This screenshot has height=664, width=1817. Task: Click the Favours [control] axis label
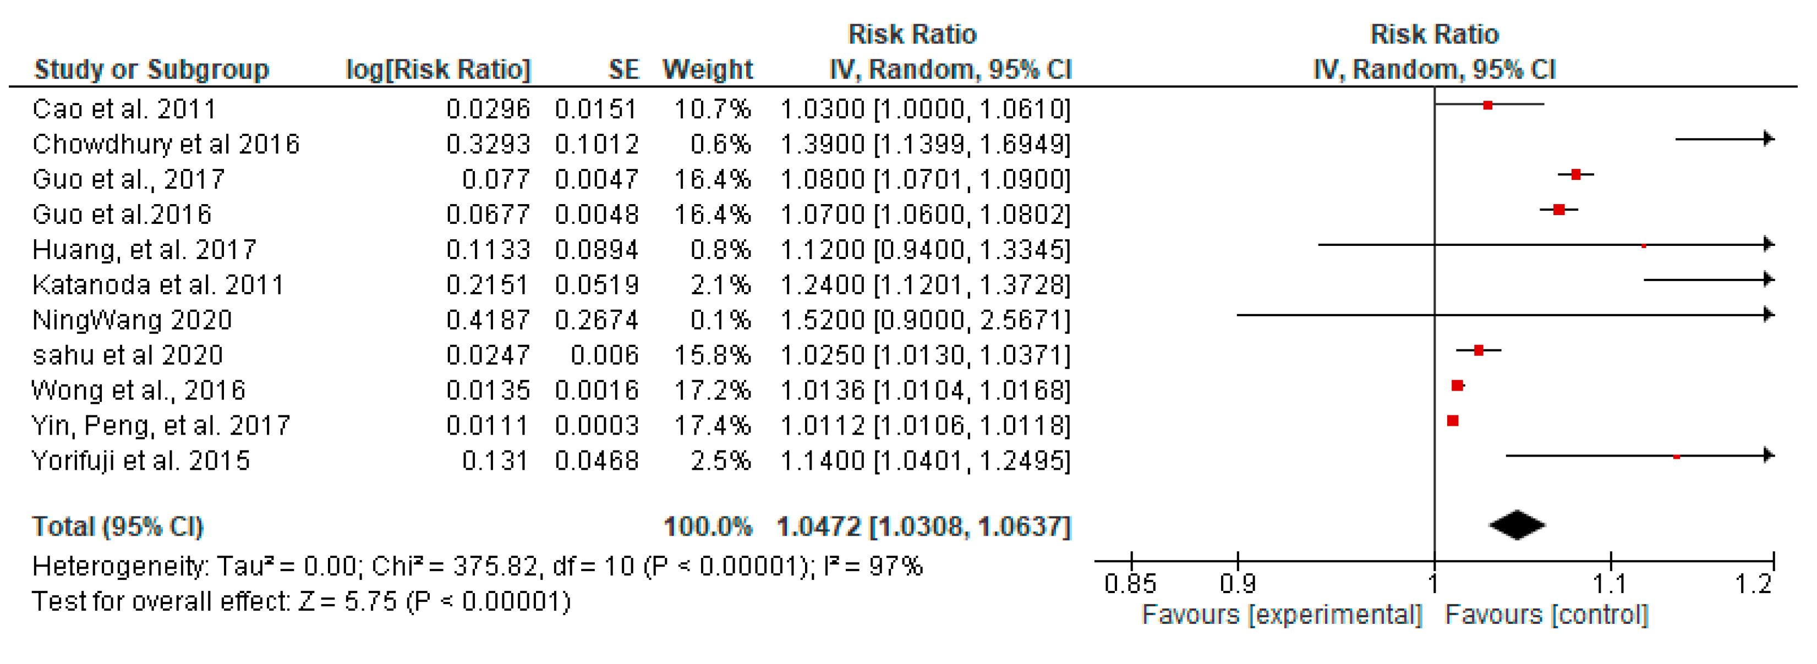click(x=1546, y=614)
